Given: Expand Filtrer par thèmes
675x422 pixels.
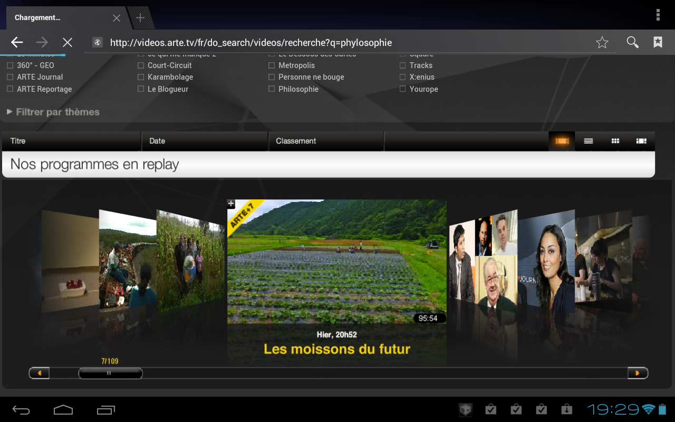Looking at the screenshot, I should point(53,112).
